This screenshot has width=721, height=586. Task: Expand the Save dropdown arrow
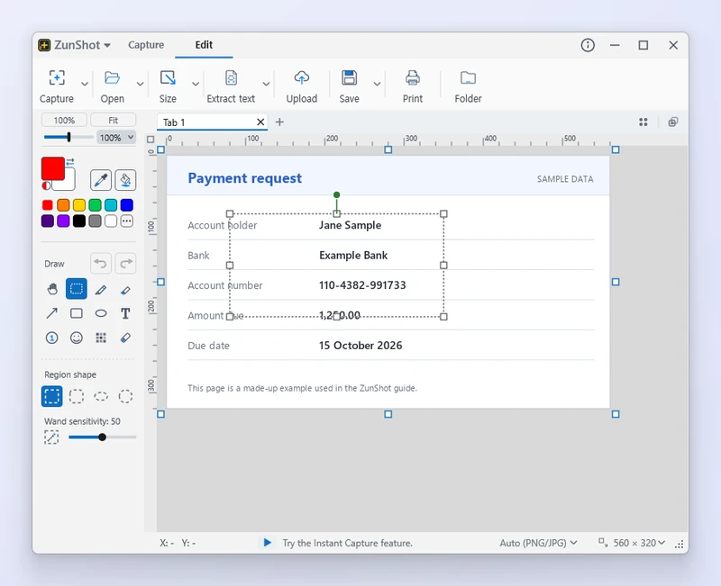[x=377, y=84]
